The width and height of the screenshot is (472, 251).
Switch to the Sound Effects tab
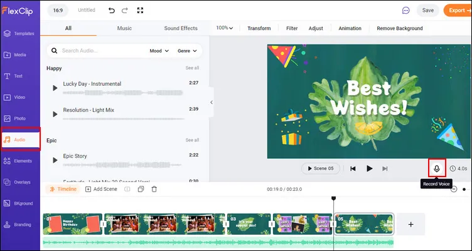point(181,28)
